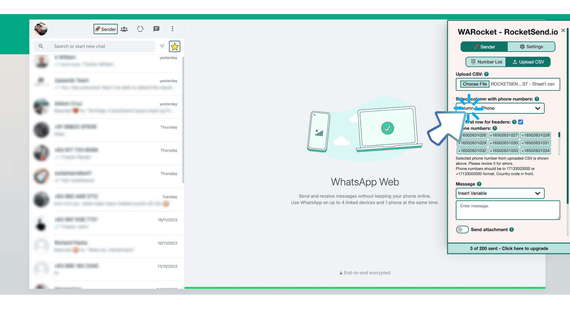Click help icon next to Upload CSV label
The width and height of the screenshot is (570, 315).
tap(486, 74)
